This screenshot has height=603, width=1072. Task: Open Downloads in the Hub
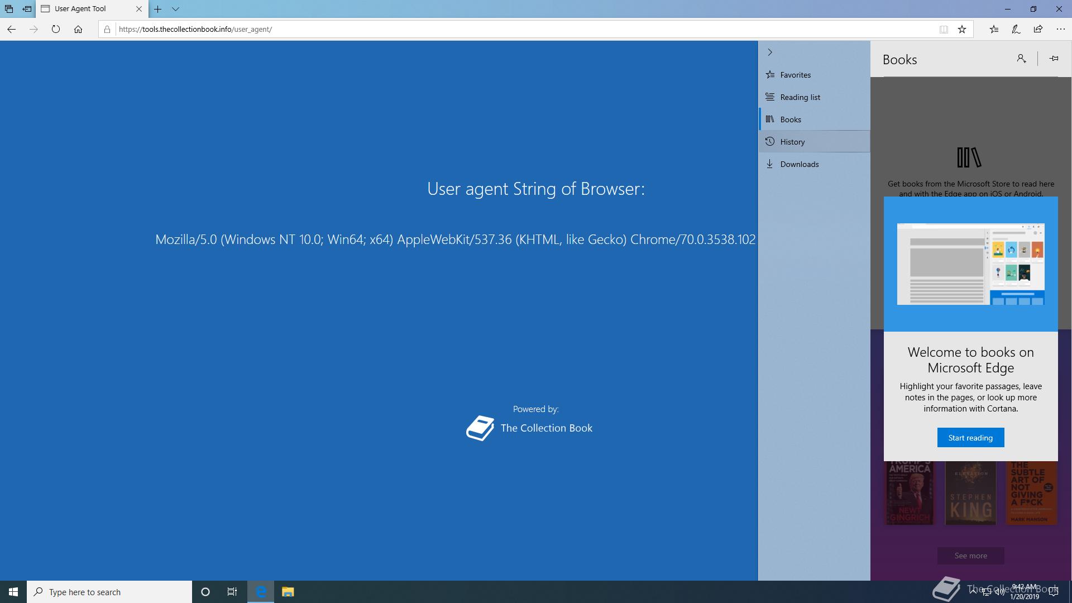tap(815, 164)
